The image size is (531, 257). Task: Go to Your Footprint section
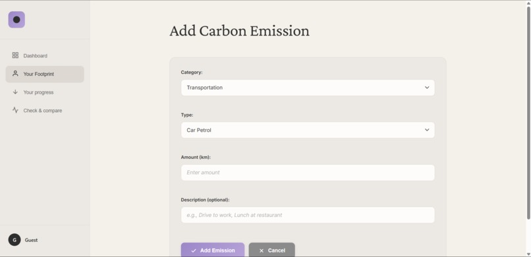[x=45, y=74]
